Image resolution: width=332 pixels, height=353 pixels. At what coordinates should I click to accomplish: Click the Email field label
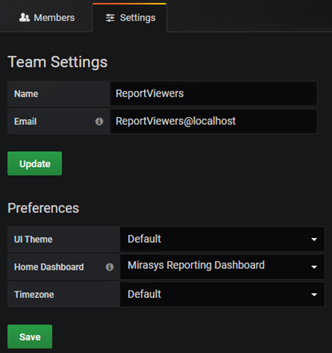(25, 121)
